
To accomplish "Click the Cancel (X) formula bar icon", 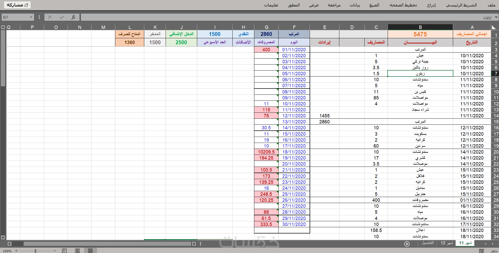I will point(50,17).
